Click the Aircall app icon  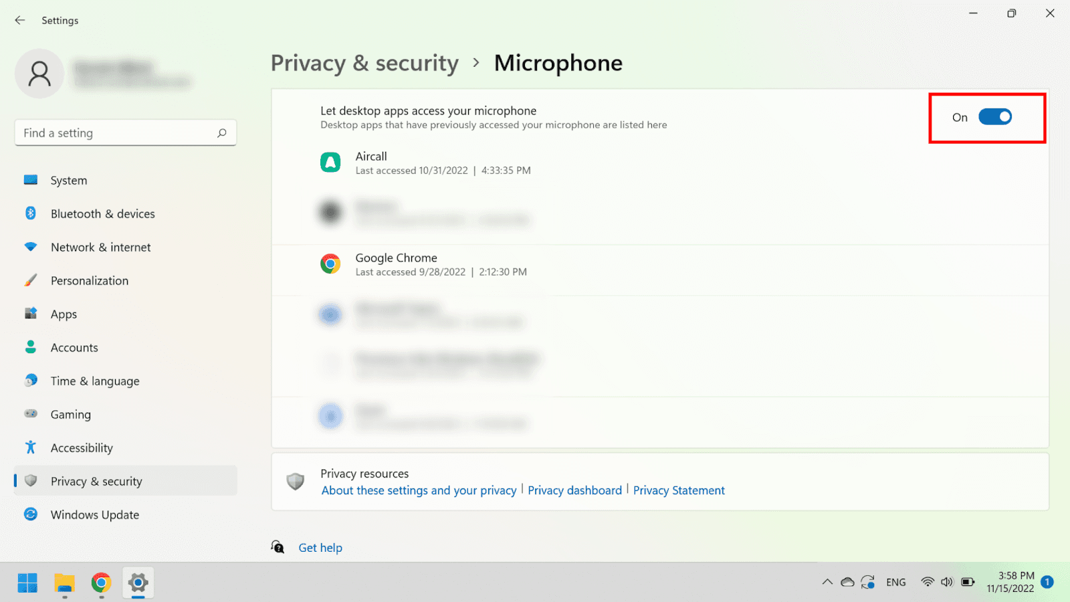(x=330, y=162)
